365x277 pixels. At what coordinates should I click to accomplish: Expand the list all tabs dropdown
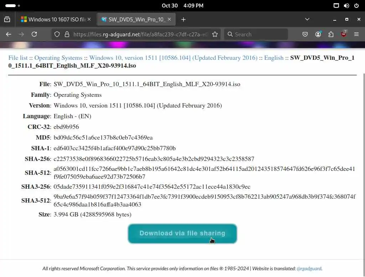click(x=307, y=19)
